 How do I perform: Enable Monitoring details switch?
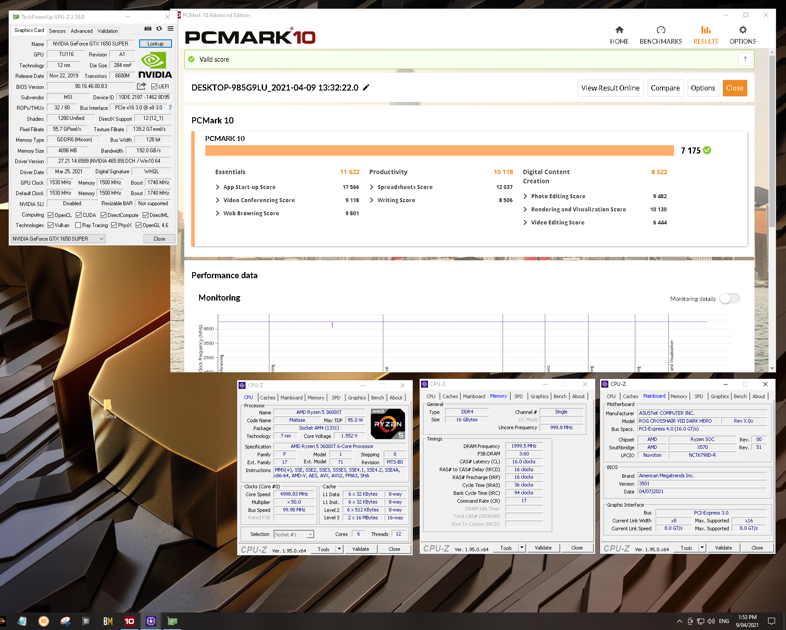pos(730,298)
